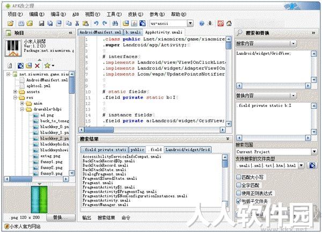The width and height of the screenshot is (322, 233).
Task: Select blackkey_2.png in the tree
Action: (x=54, y=139)
